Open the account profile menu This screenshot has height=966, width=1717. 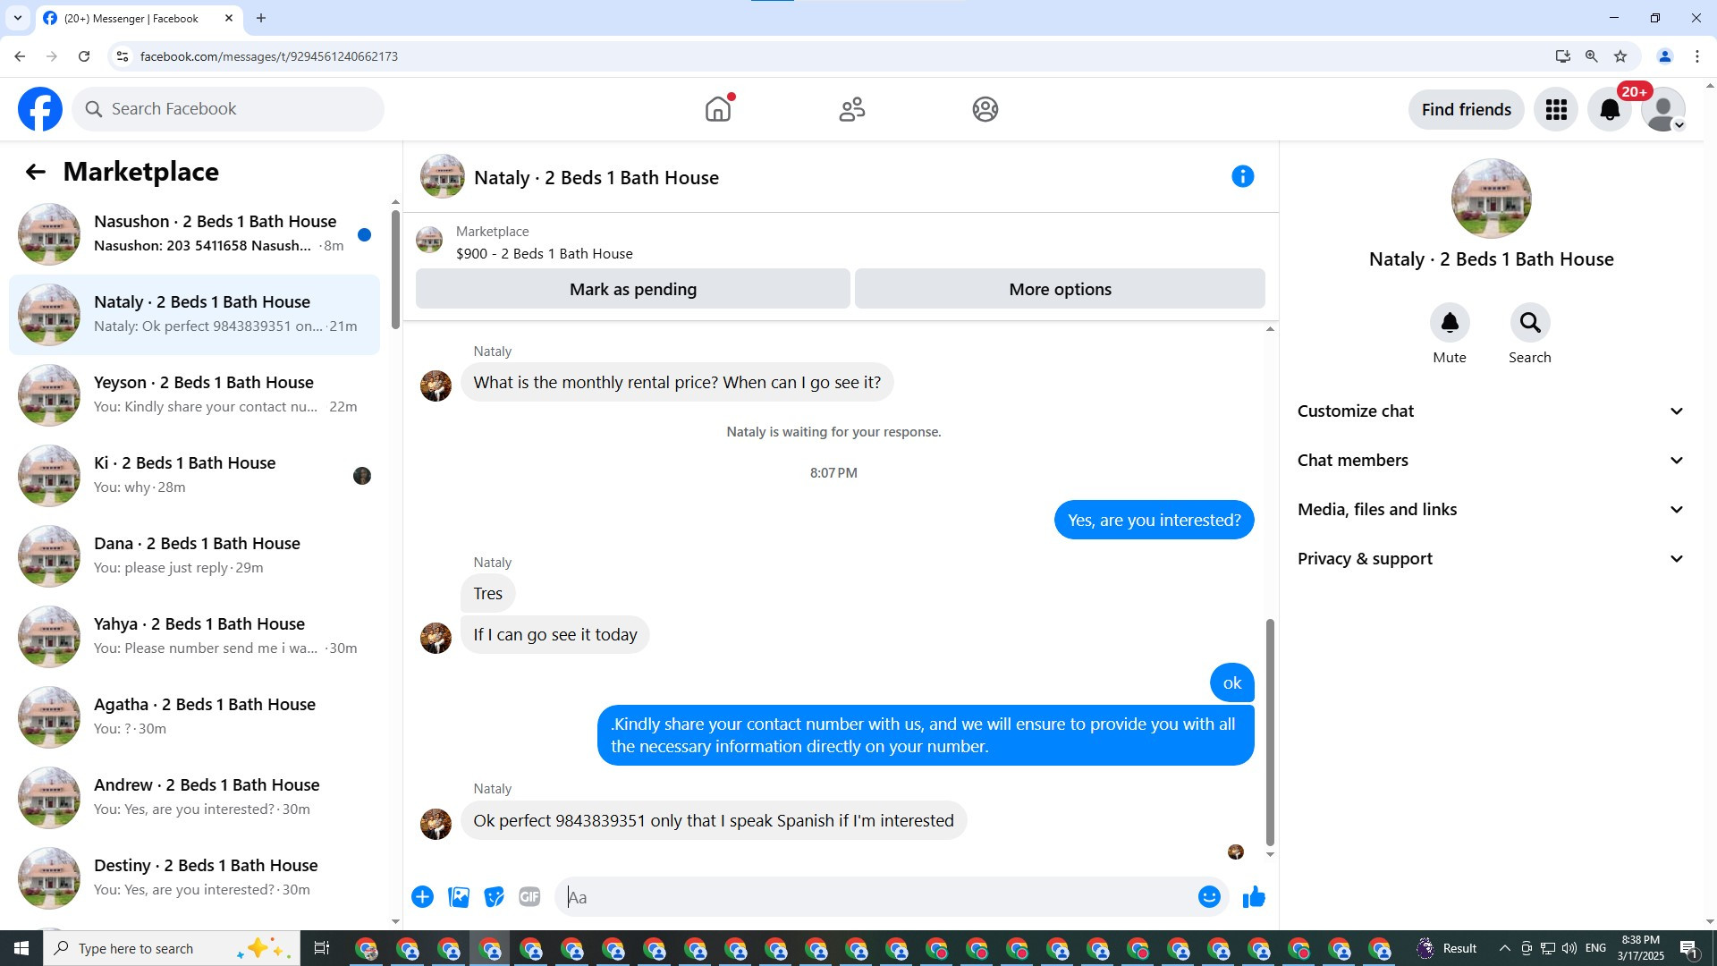(1663, 109)
